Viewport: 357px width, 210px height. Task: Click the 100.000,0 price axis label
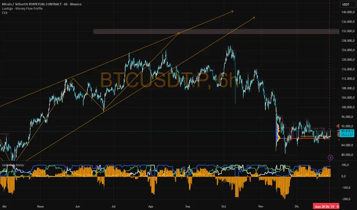click(348, 107)
